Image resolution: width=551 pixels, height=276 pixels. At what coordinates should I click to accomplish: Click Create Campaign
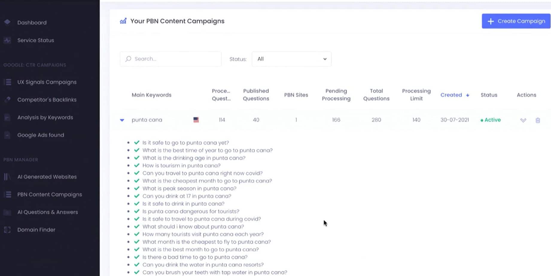(x=515, y=21)
